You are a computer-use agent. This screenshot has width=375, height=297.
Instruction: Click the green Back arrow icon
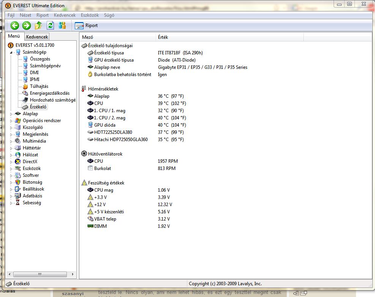(x=14, y=25)
